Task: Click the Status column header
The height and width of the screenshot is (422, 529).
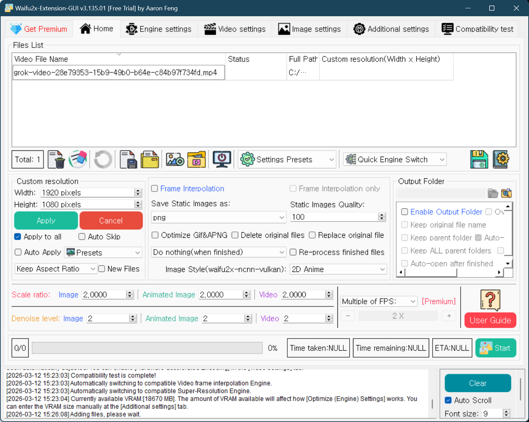Action: (x=256, y=59)
